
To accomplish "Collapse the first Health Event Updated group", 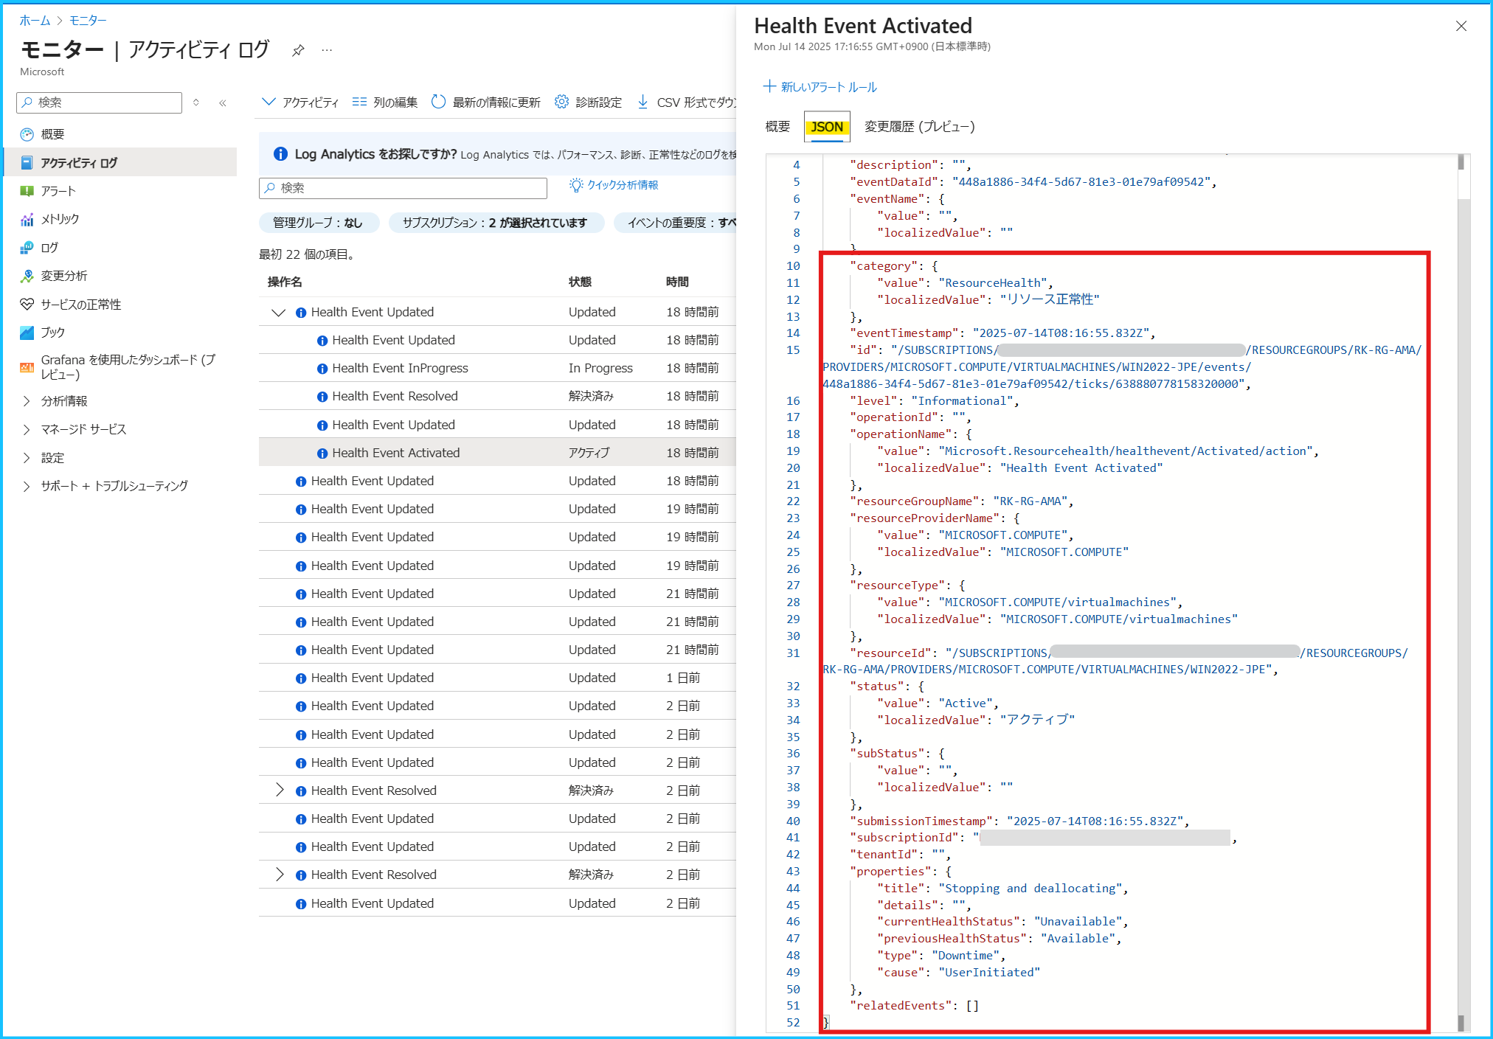I will pyautogui.click(x=278, y=313).
